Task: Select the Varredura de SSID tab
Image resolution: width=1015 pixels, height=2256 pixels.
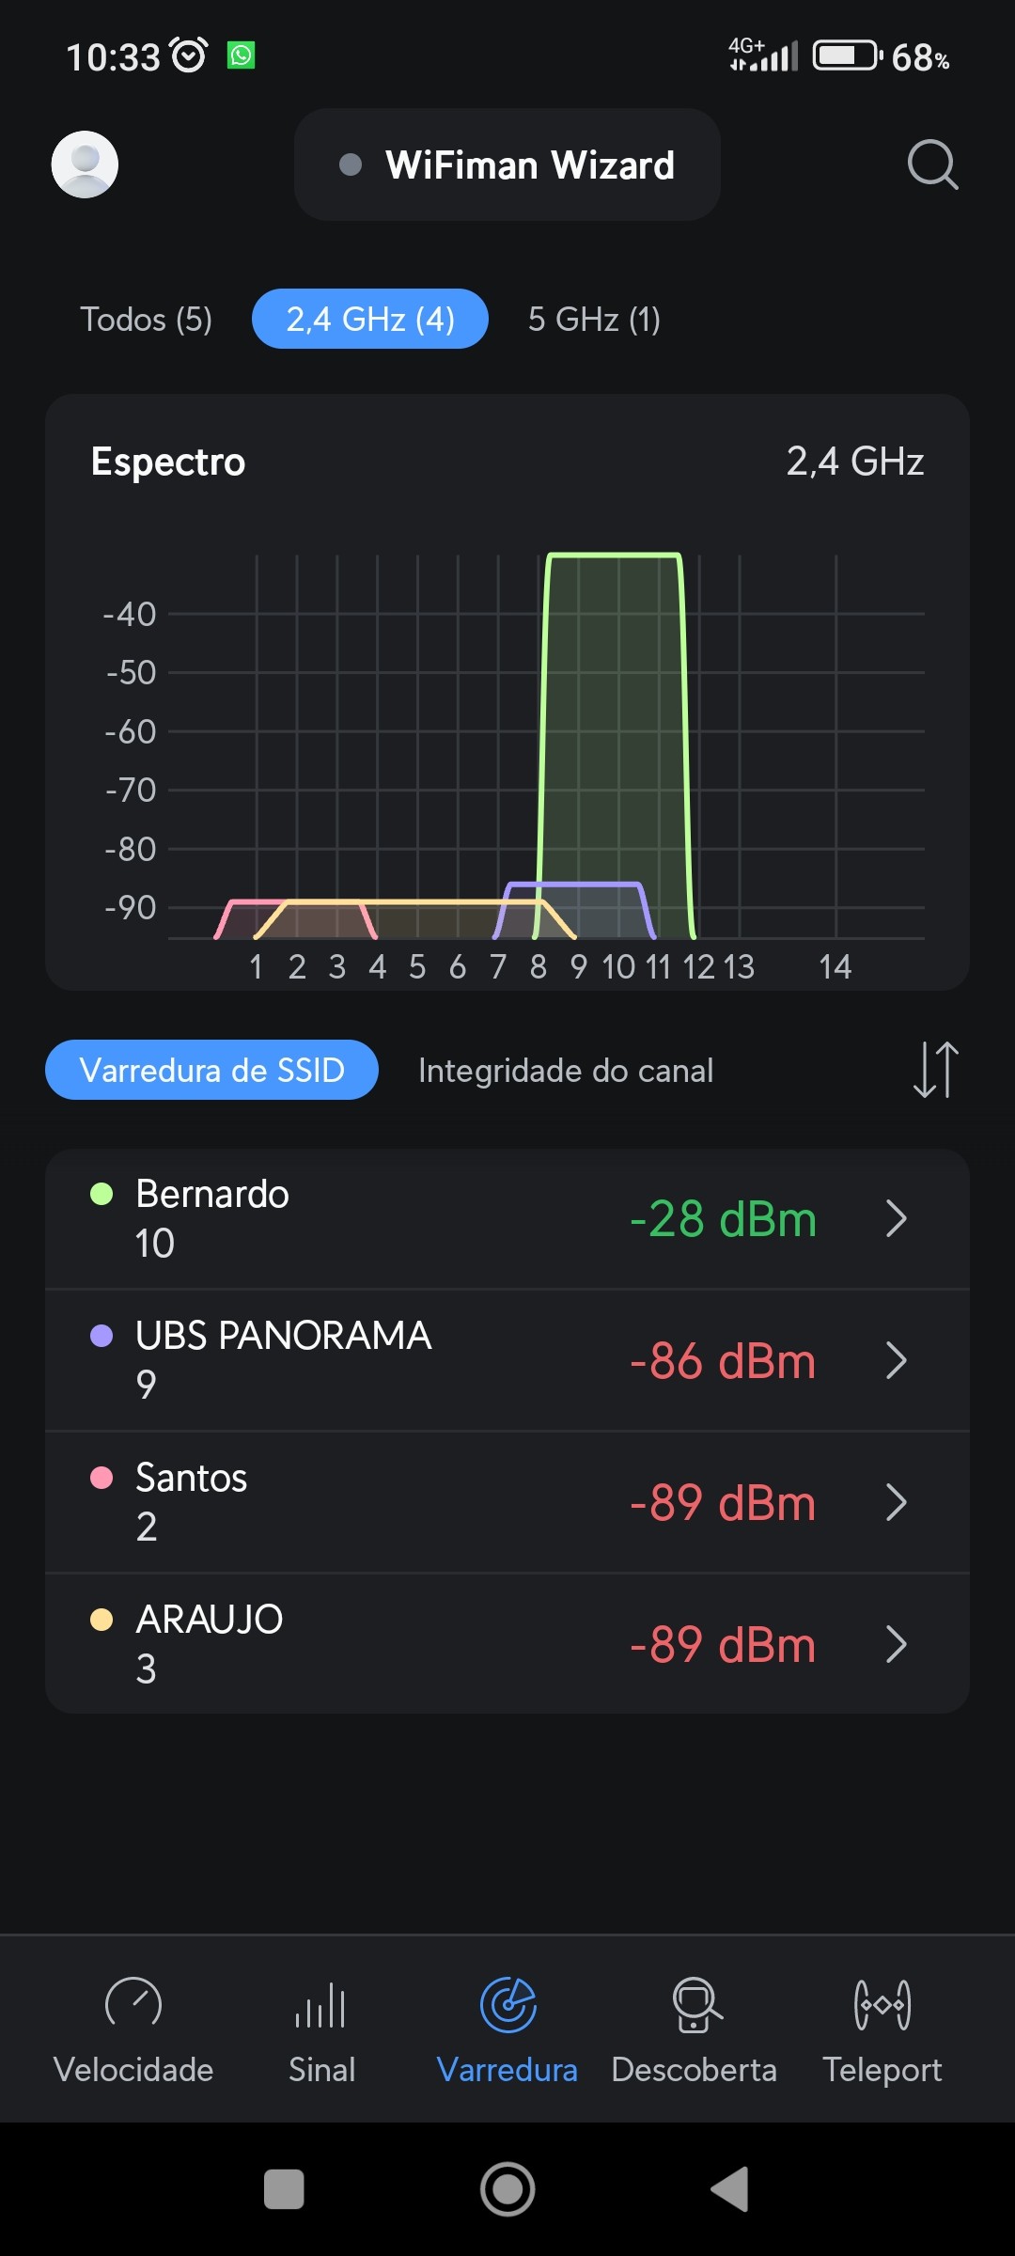Action: point(211,1071)
